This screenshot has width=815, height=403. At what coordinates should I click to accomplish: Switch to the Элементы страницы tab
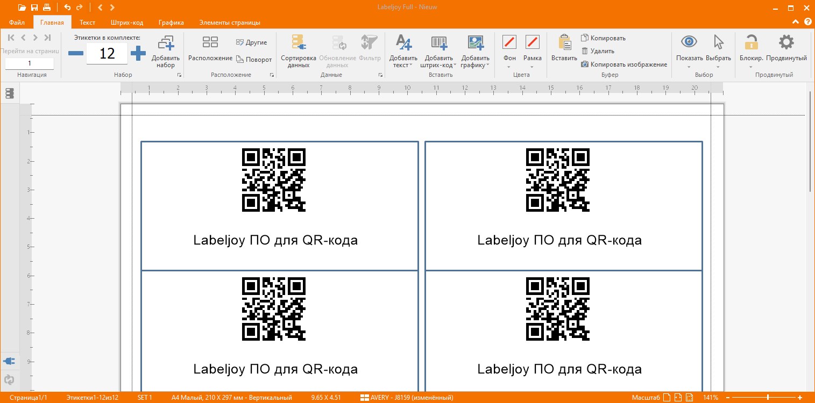(230, 23)
